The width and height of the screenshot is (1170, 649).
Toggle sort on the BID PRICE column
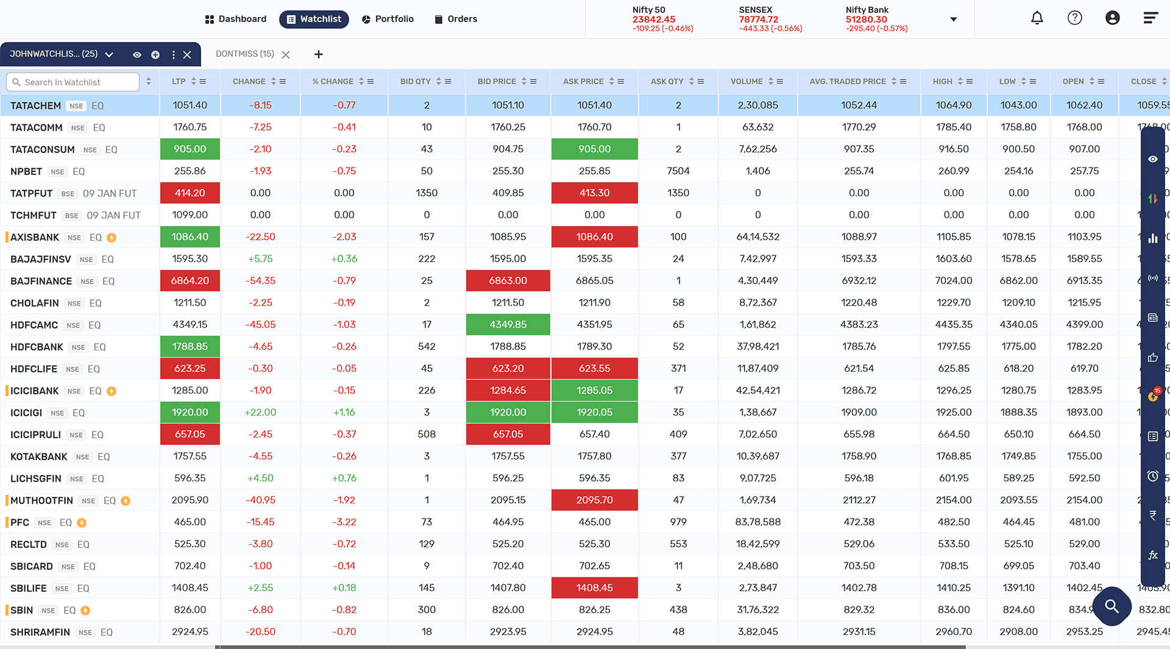524,82
